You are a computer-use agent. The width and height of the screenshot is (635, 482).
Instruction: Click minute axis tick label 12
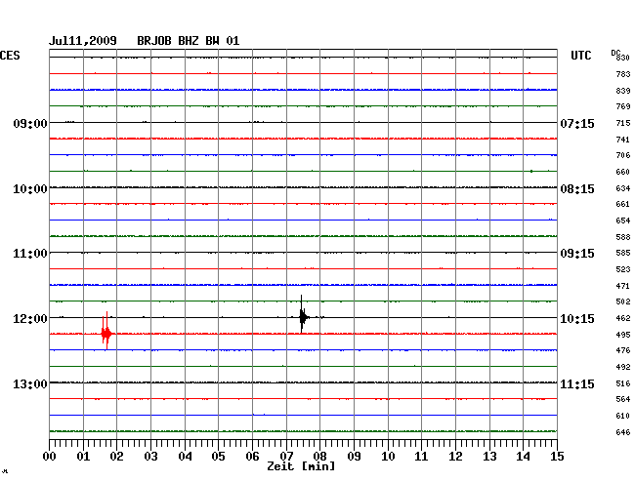point(455,457)
